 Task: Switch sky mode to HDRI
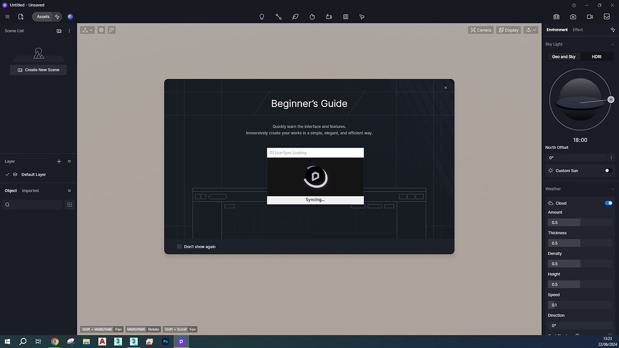pyautogui.click(x=596, y=56)
